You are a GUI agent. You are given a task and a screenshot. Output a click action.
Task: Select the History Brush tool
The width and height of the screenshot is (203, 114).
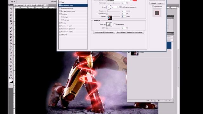(11, 37)
